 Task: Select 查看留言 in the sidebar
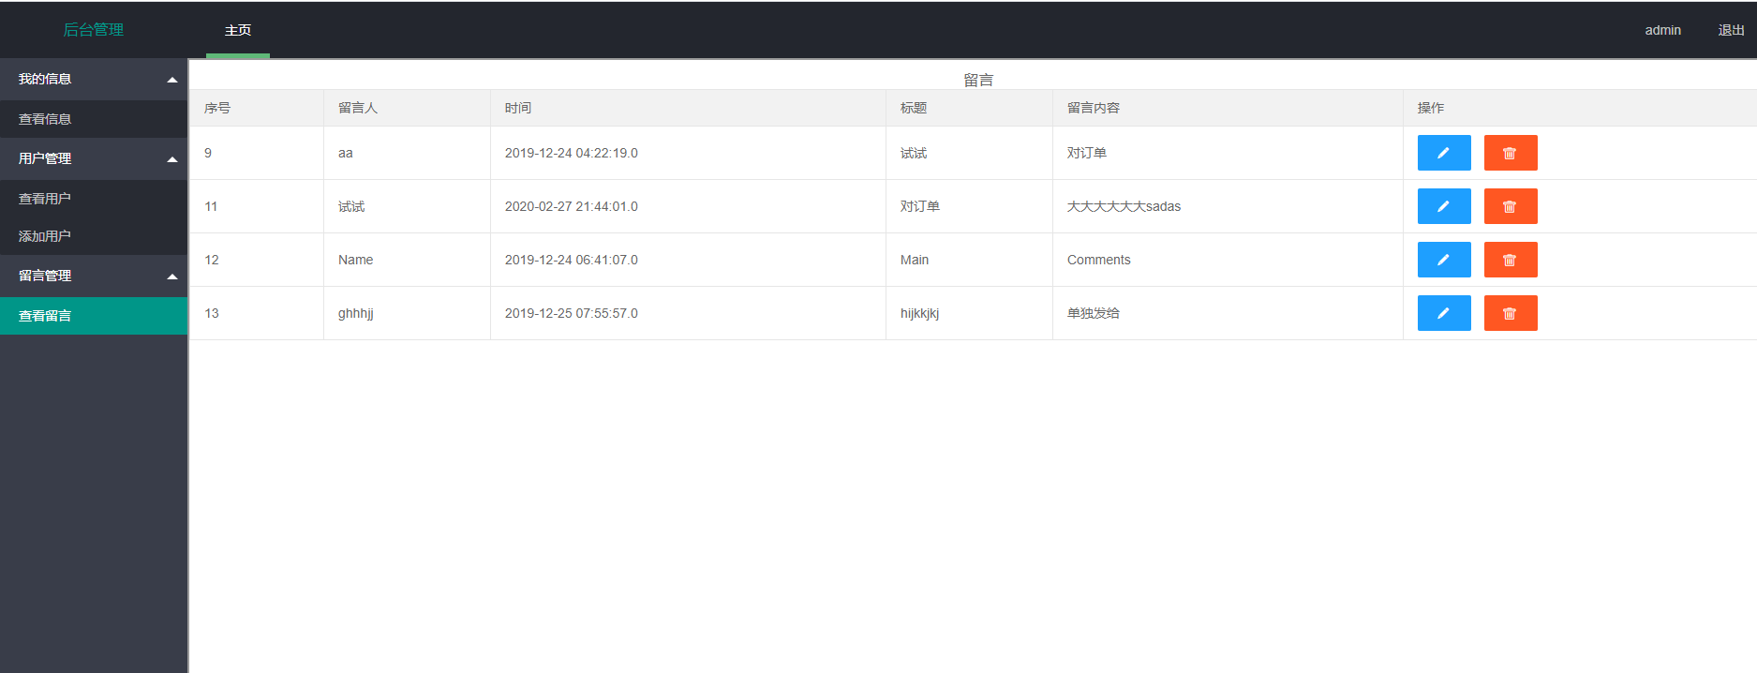[94, 316]
